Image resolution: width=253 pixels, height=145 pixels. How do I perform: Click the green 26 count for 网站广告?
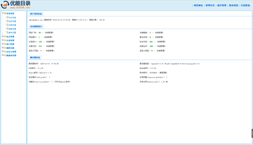(x=40, y=33)
